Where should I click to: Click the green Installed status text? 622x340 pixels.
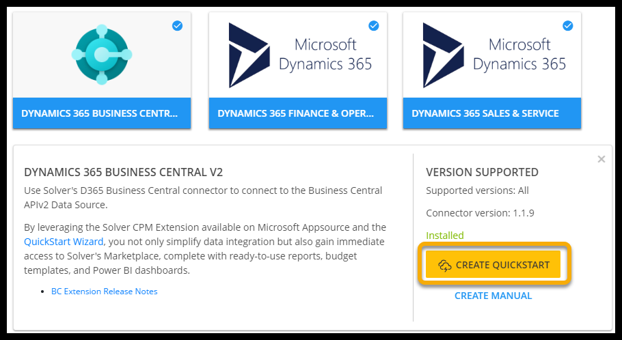click(x=445, y=236)
